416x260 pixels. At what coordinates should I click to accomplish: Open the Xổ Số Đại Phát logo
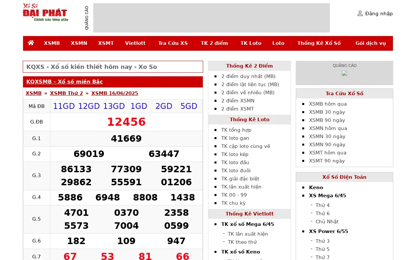(x=45, y=12)
